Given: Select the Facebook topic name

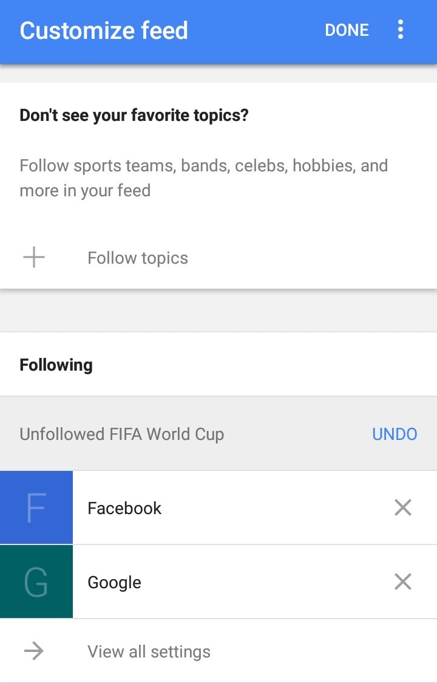Looking at the screenshot, I should pyautogui.click(x=124, y=508).
